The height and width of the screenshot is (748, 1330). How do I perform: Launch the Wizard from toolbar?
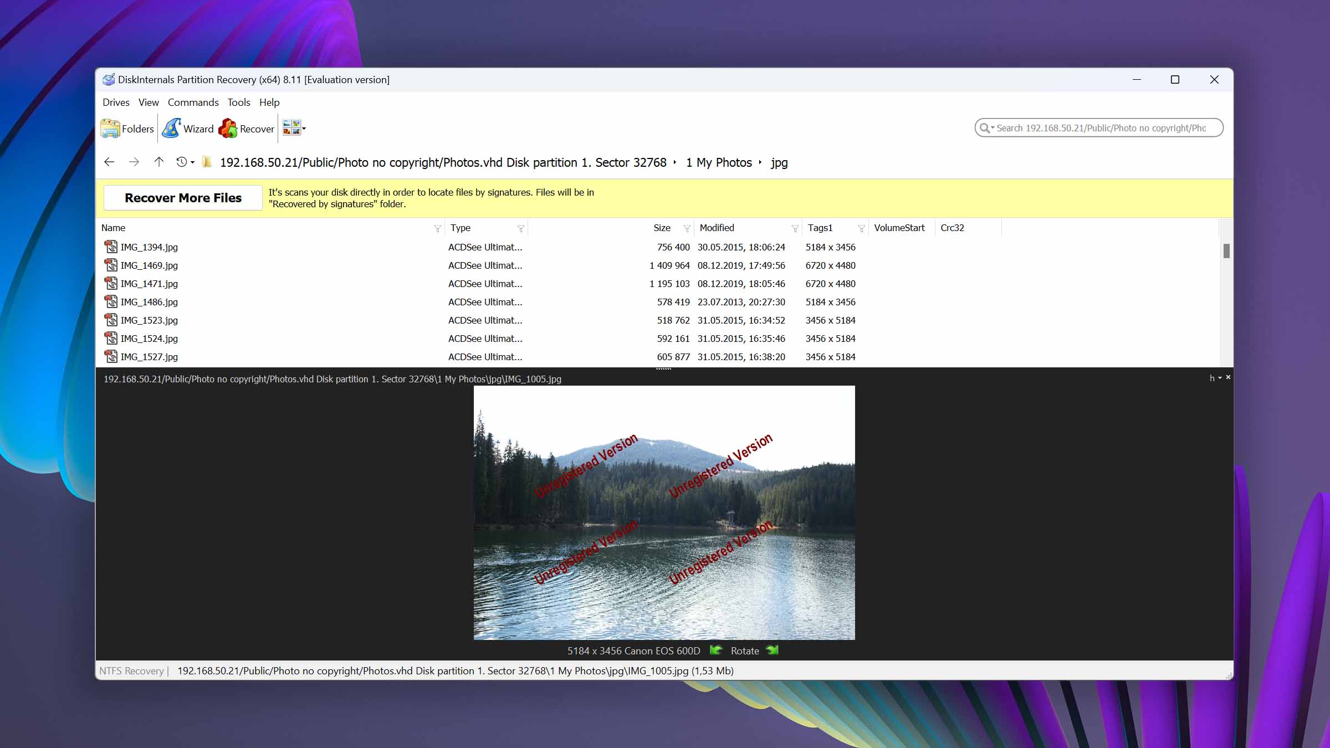(x=188, y=129)
